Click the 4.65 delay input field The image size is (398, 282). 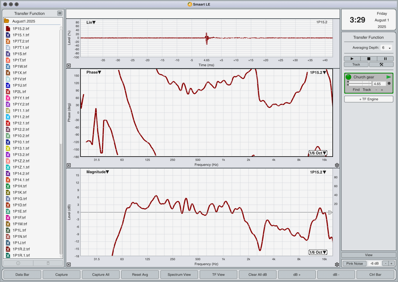[x=379, y=84]
